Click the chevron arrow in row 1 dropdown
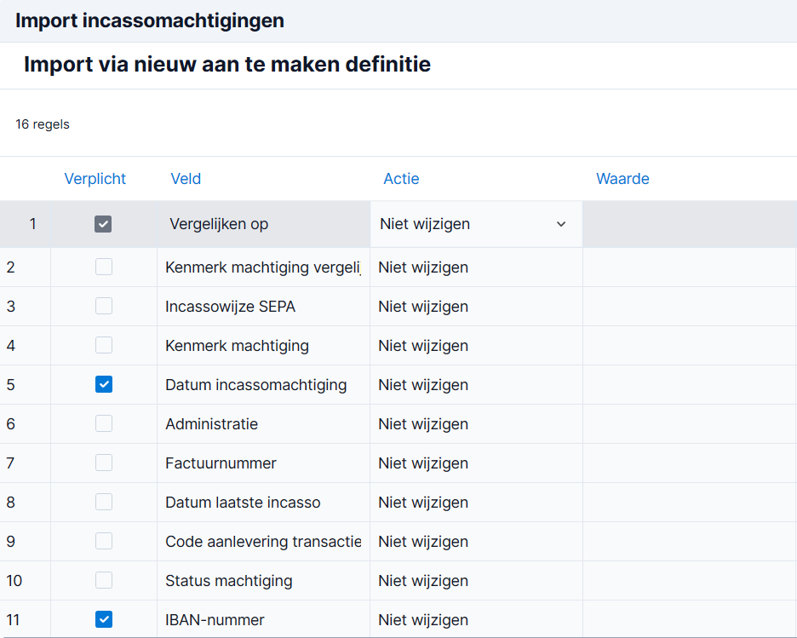 coord(561,224)
